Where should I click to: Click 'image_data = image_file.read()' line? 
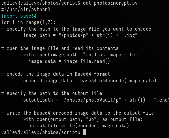(x=69, y=61)
